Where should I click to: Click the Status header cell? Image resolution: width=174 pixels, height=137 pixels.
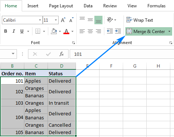(x=62, y=73)
